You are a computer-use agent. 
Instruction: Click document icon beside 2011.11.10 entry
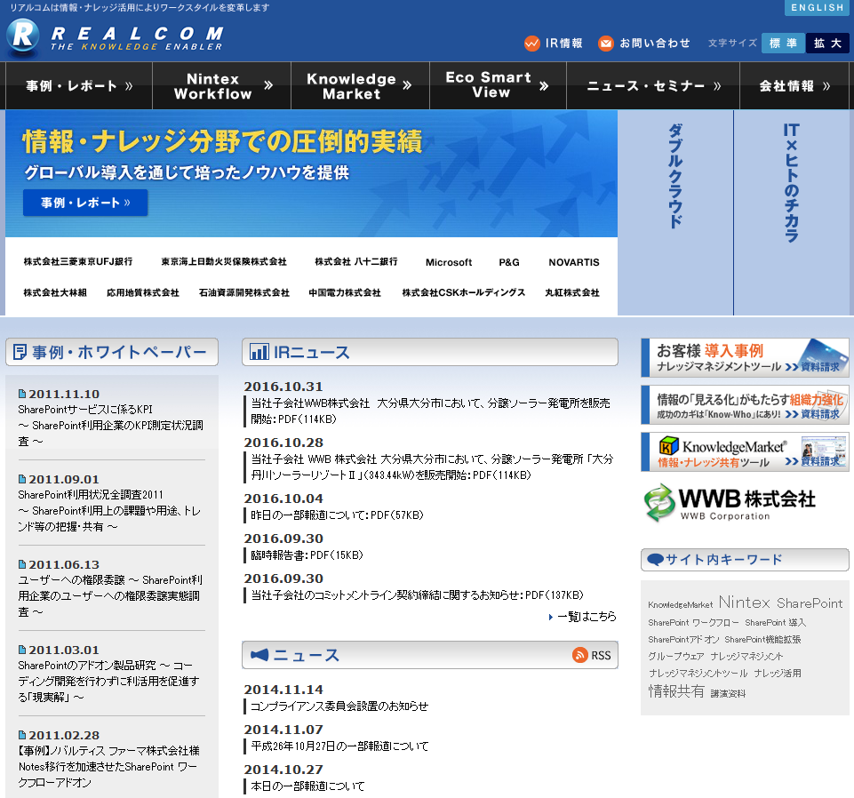click(x=22, y=394)
